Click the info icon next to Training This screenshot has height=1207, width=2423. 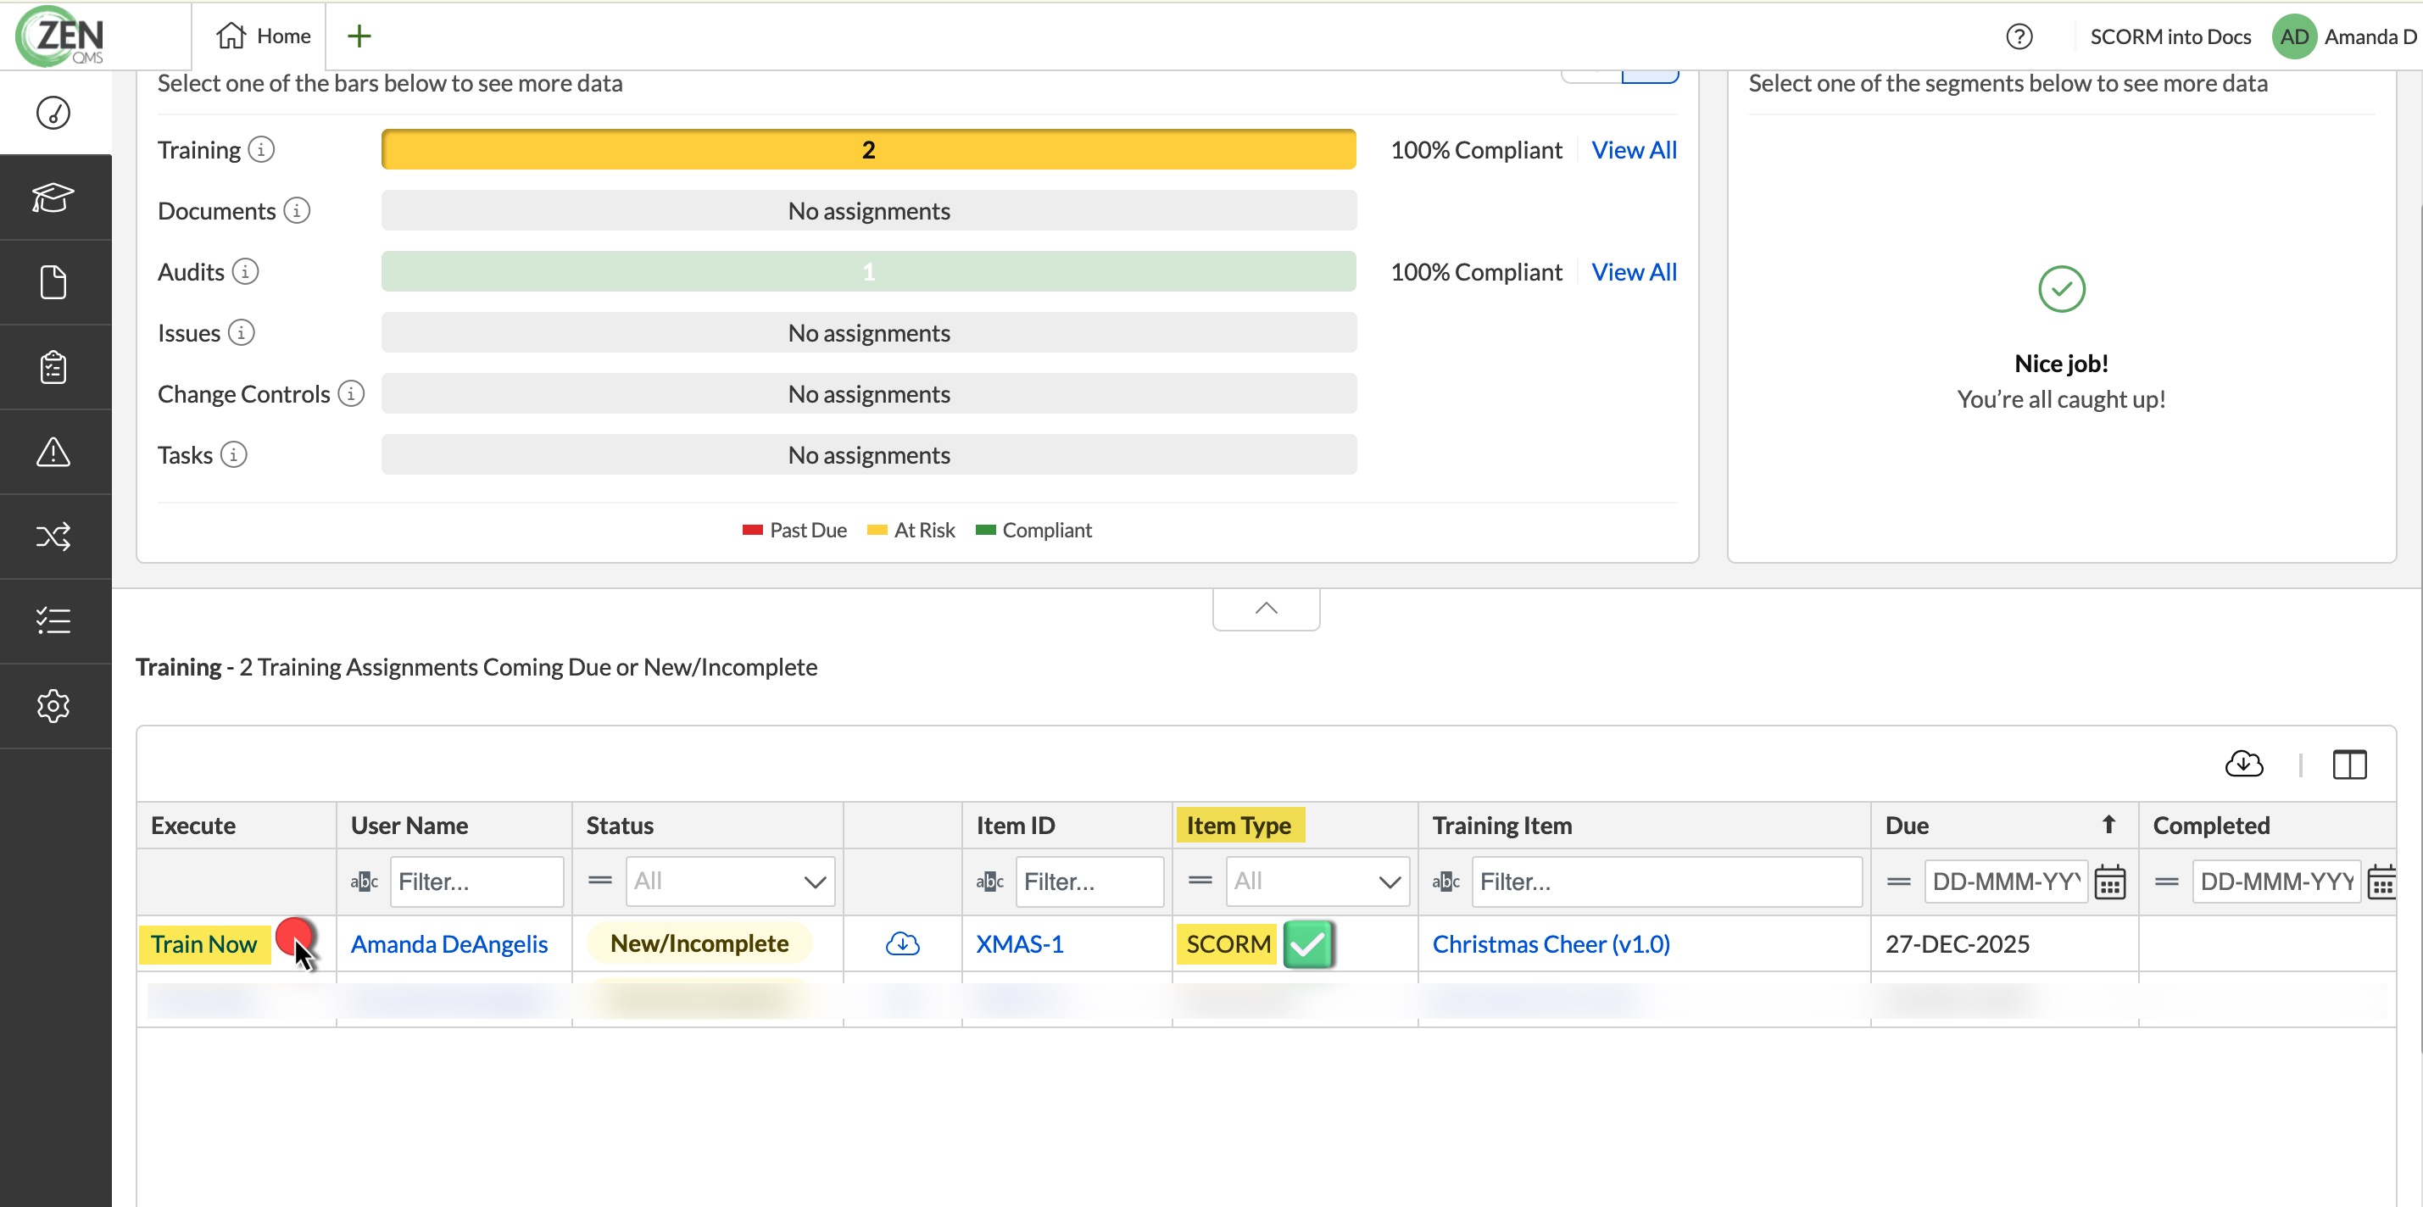pos(261,149)
